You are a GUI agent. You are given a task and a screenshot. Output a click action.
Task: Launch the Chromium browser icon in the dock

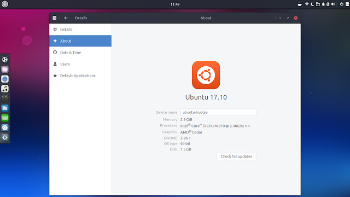point(5,128)
